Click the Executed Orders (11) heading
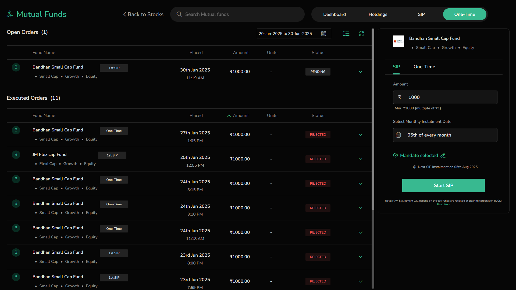The width and height of the screenshot is (516, 290). tap(33, 98)
